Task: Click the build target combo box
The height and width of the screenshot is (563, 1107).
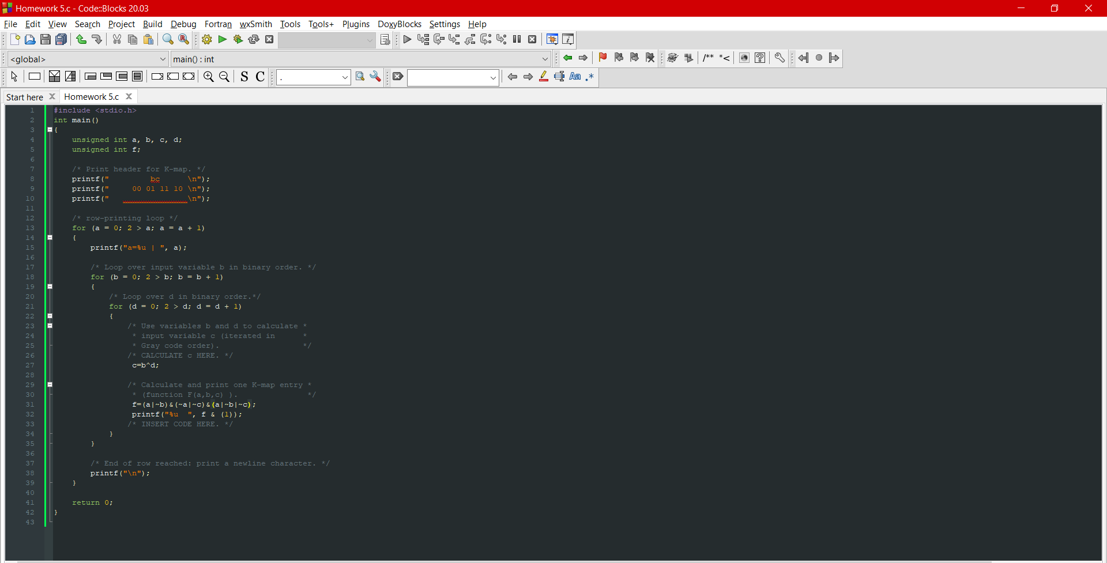Action: 327,40
